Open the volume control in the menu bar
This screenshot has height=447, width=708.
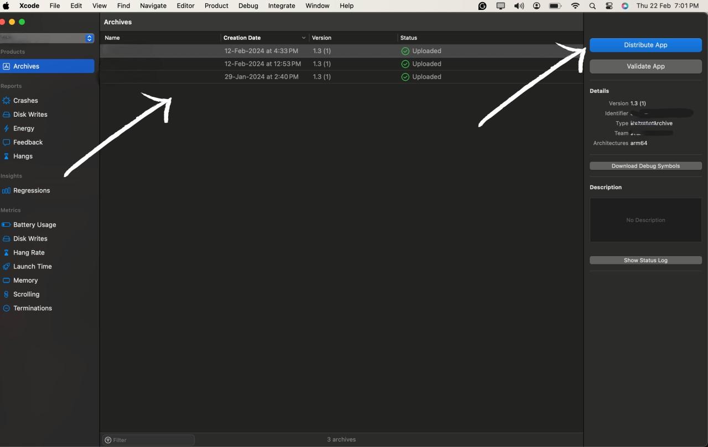519,6
